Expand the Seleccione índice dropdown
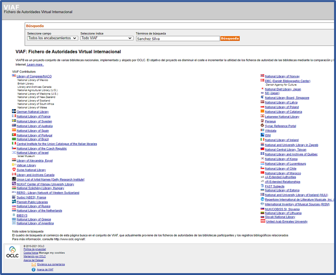 click(x=106, y=38)
